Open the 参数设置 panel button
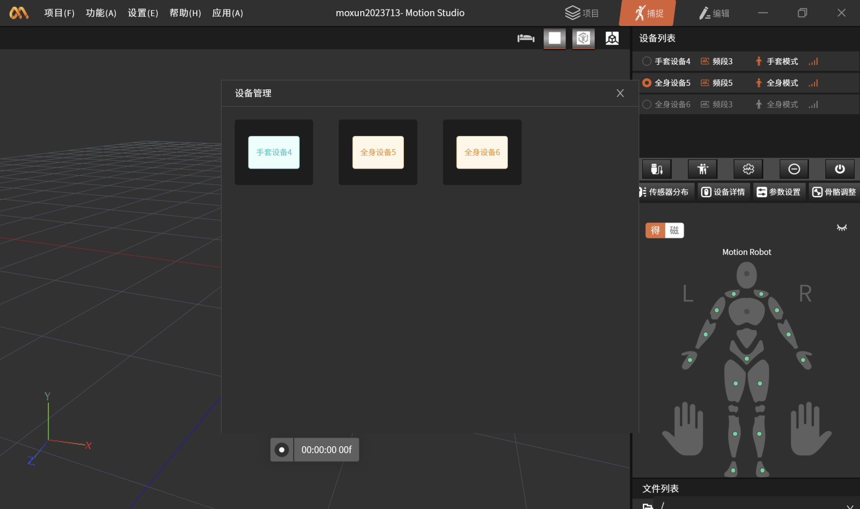The height and width of the screenshot is (509, 860). click(779, 192)
